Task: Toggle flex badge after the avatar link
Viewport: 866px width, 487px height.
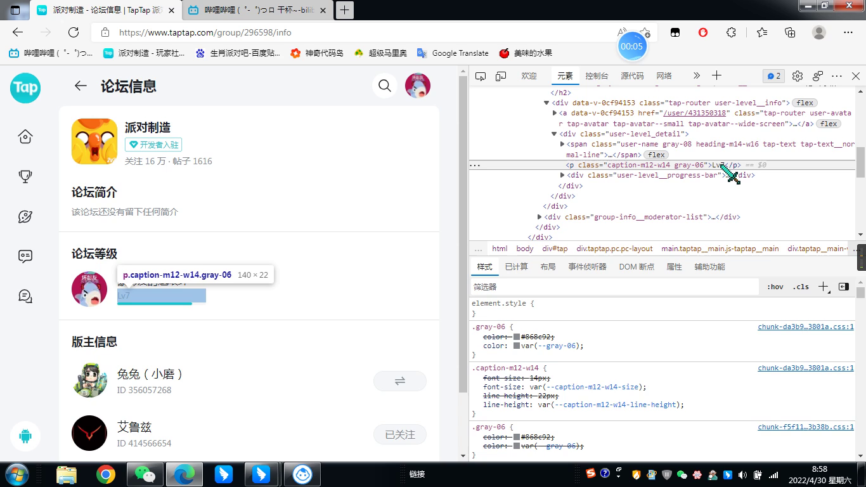Action: (829, 124)
